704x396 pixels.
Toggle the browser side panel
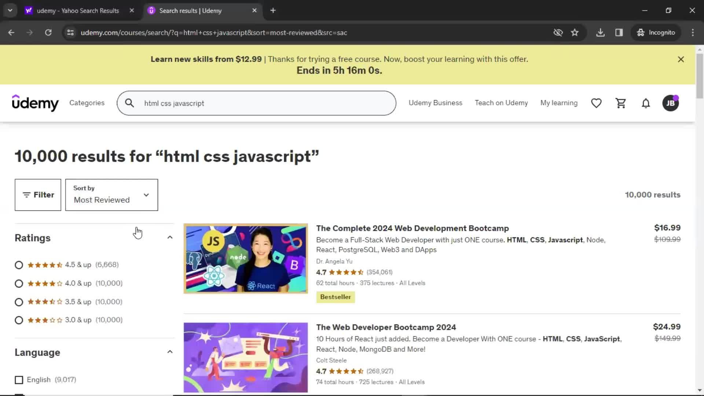click(x=619, y=33)
